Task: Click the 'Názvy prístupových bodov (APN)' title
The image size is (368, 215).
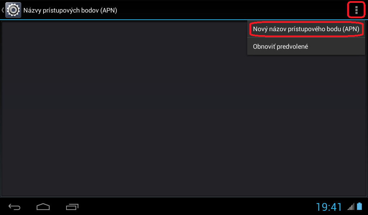Action: (x=70, y=10)
